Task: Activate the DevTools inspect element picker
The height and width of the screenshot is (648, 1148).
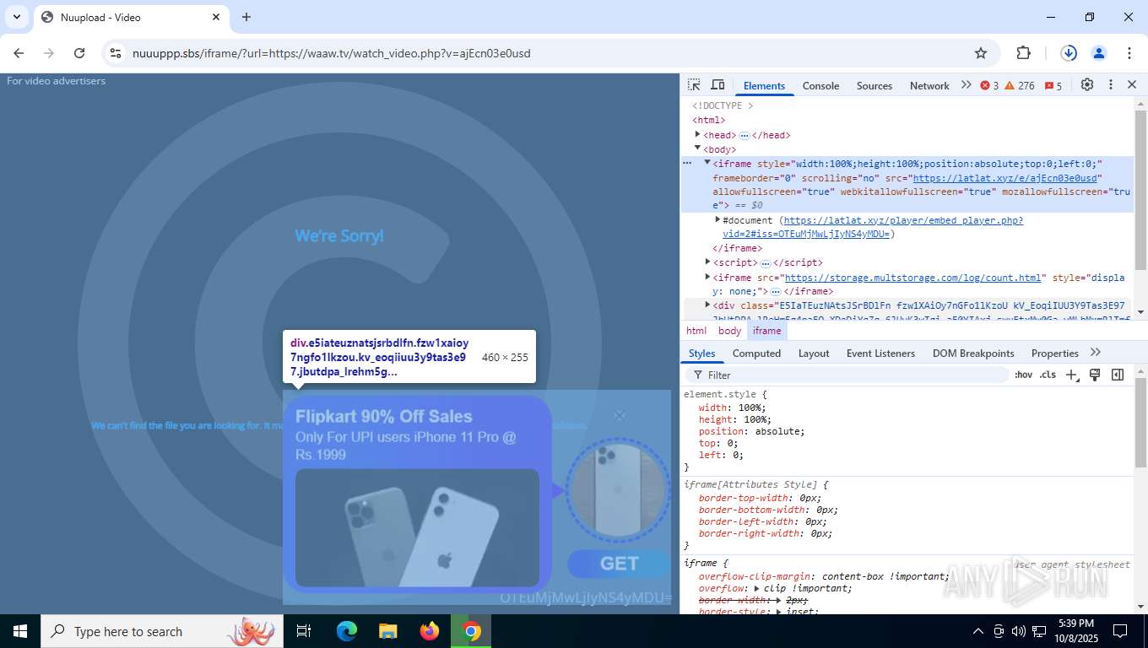Action: [x=694, y=85]
